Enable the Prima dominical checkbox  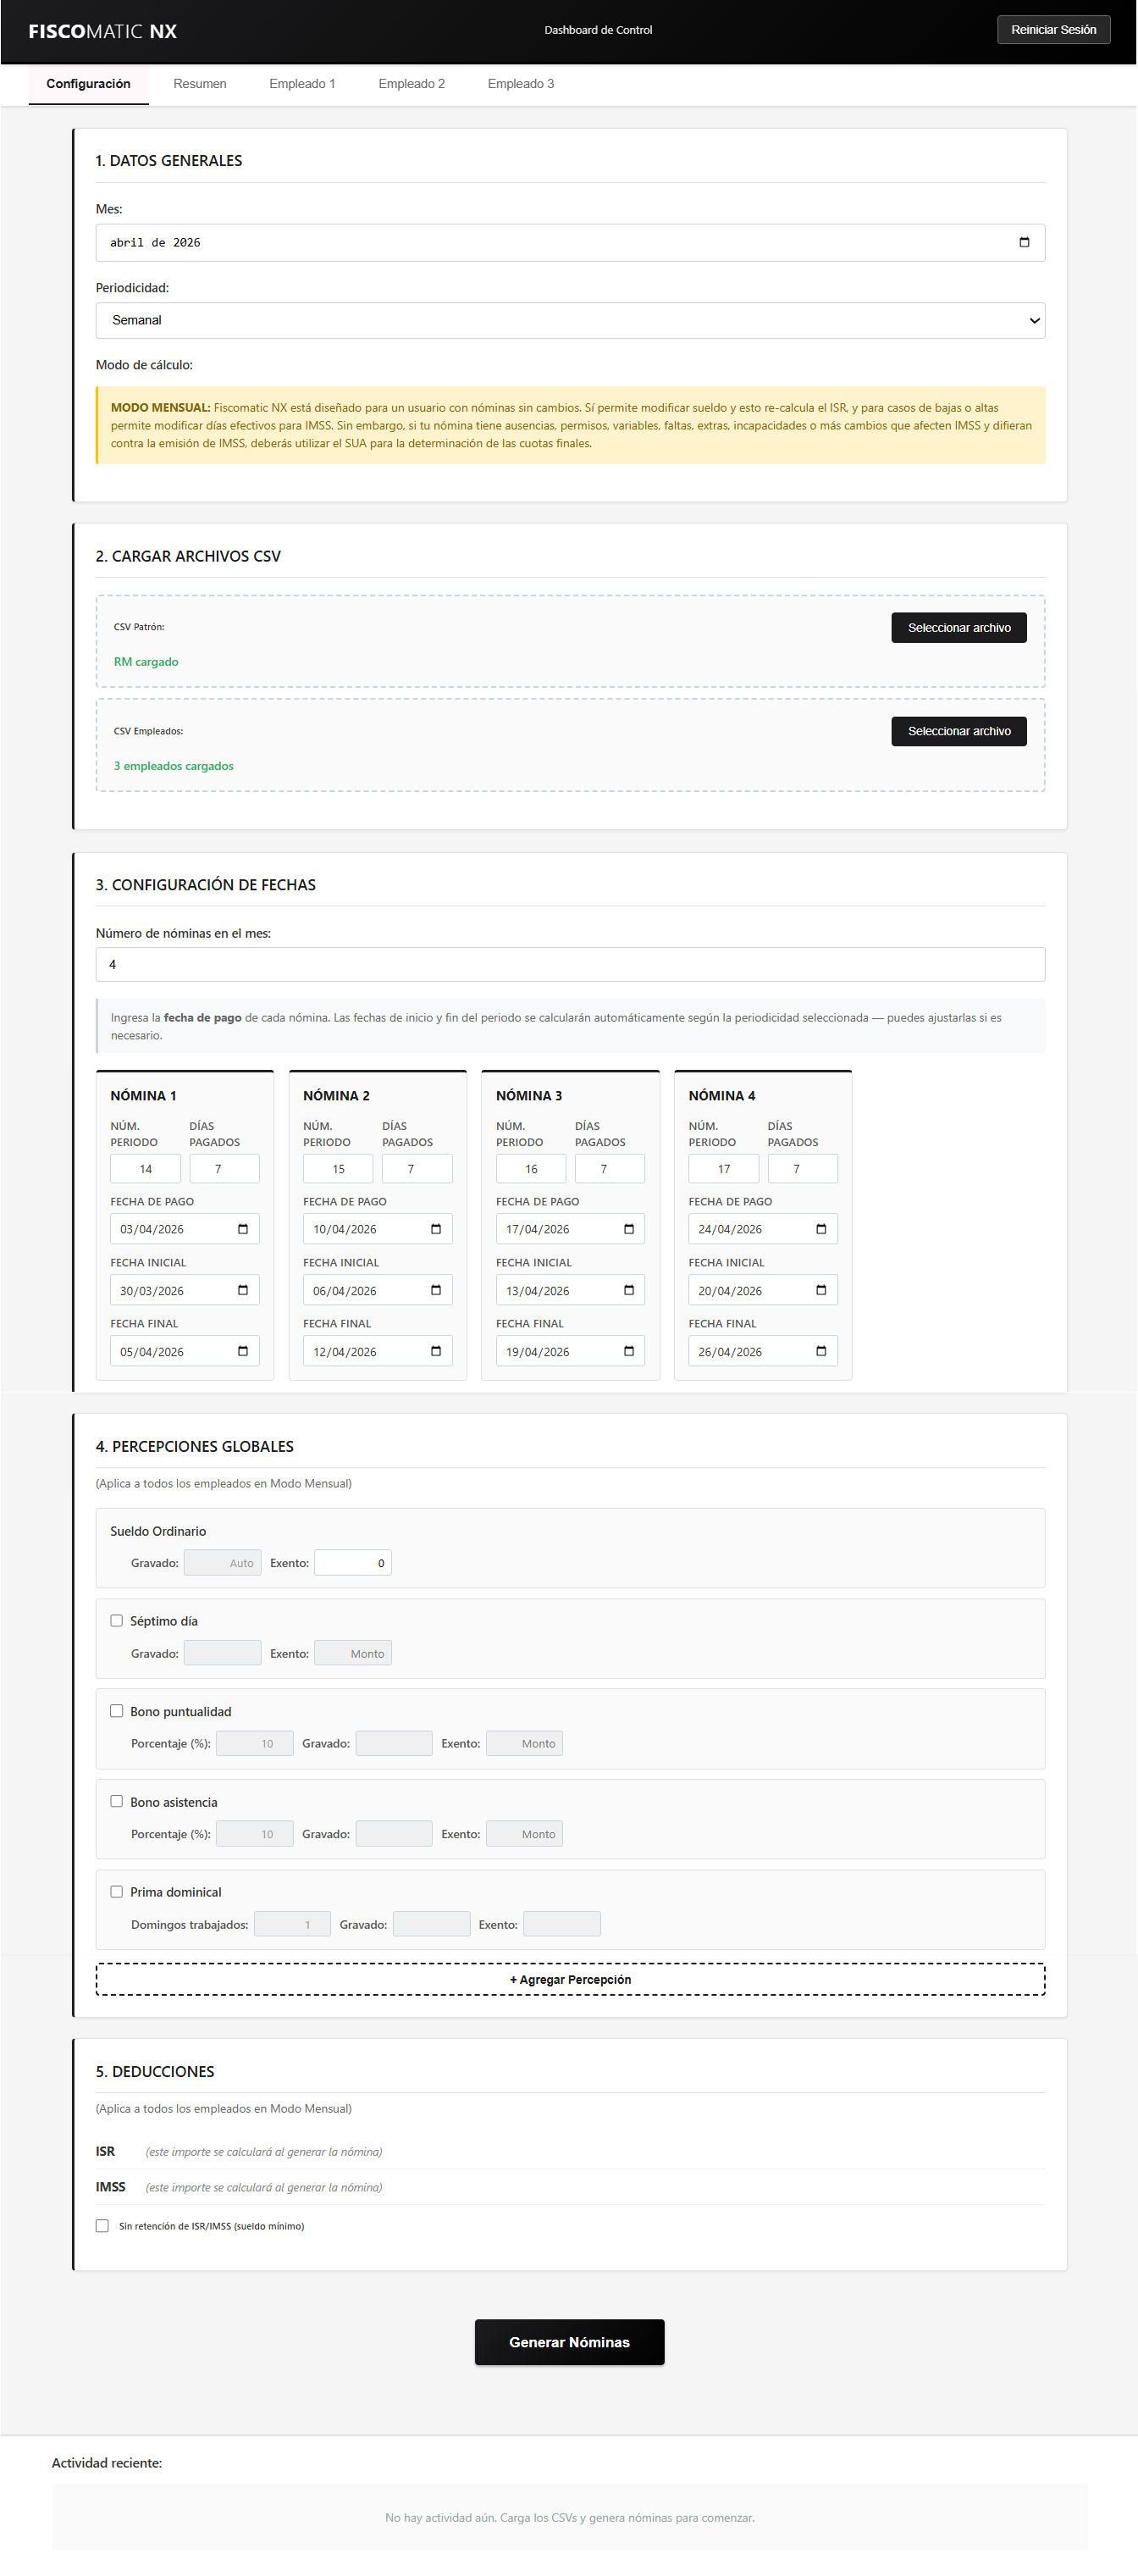pos(116,1892)
